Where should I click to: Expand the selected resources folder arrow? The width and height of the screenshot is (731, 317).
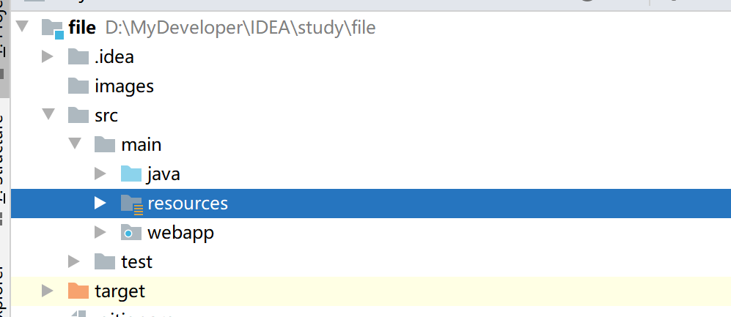[x=100, y=203]
